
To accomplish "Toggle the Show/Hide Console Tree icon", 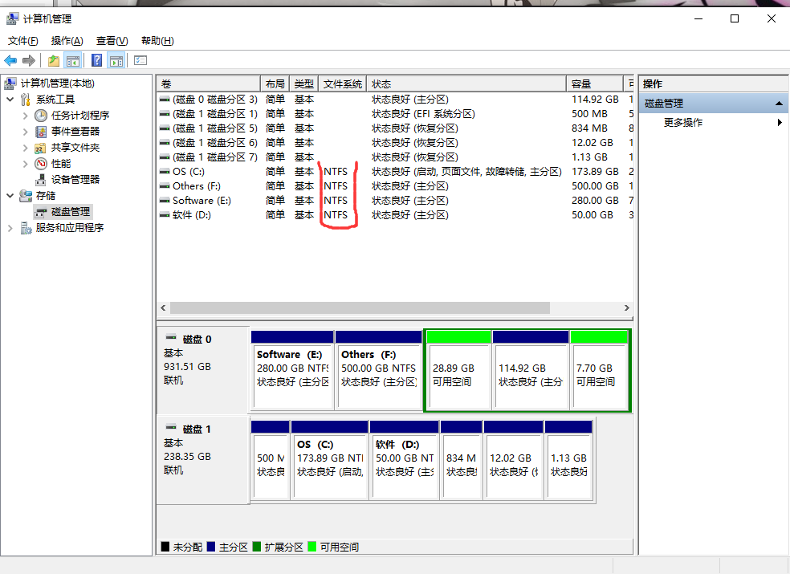I will (x=72, y=61).
